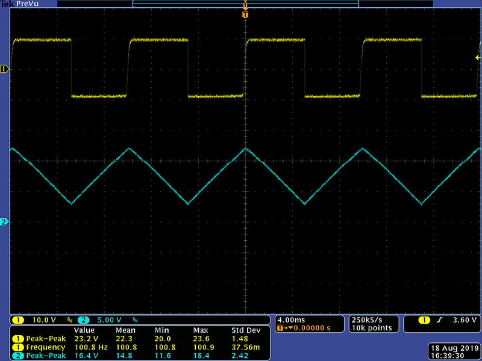482x361 pixels.
Task: Select channel 2 badge beside 5.00 V
Action: tap(83, 320)
